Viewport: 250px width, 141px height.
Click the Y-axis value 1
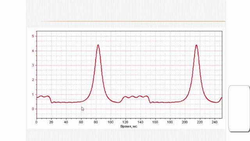(33, 94)
